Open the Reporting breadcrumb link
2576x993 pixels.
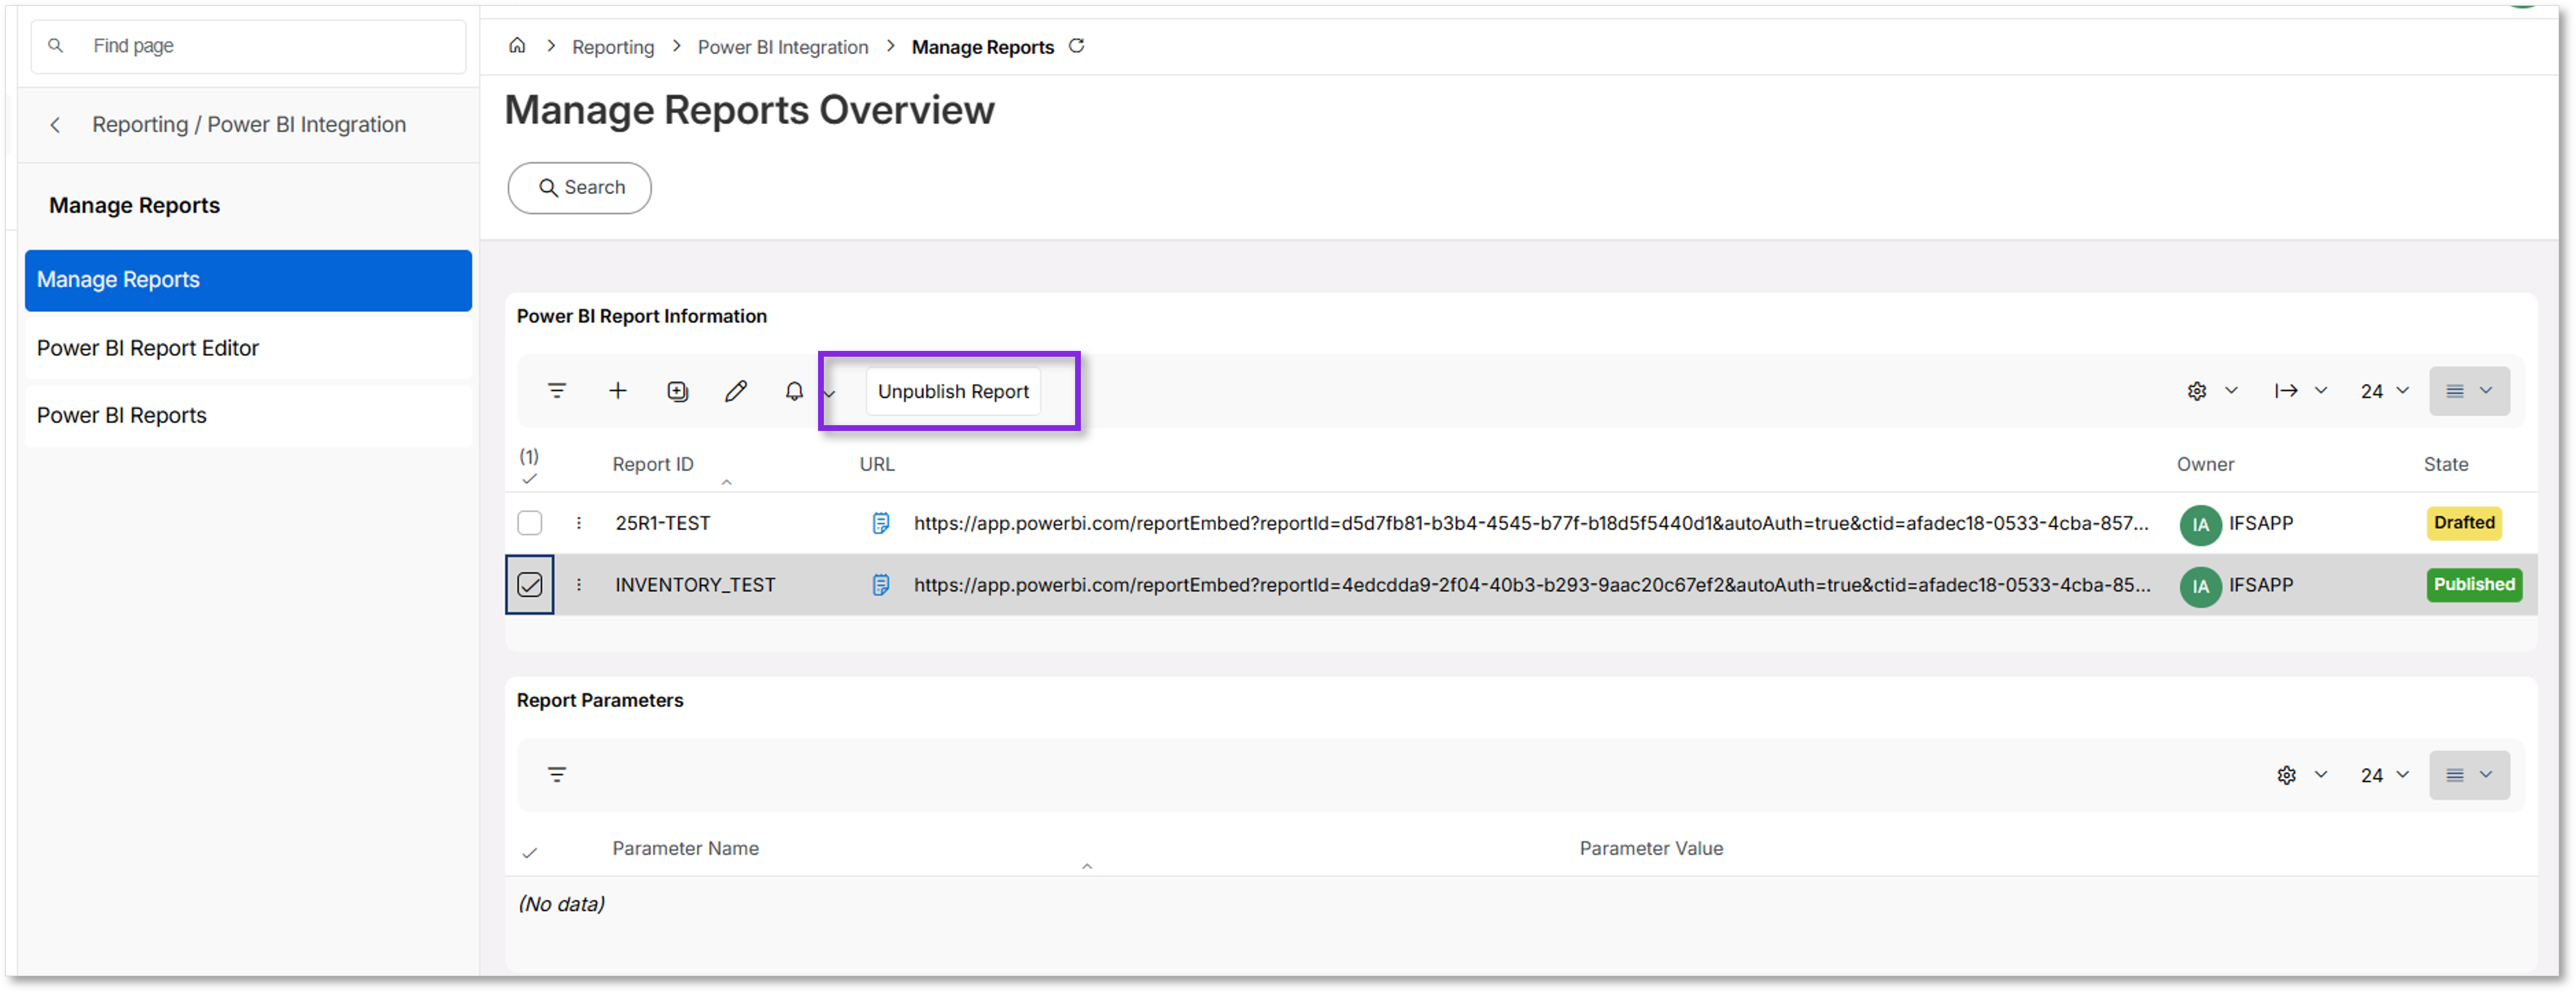tap(613, 46)
